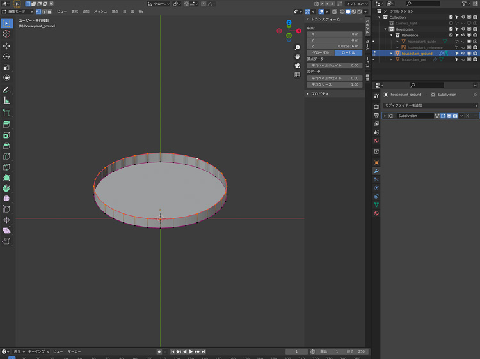The image size is (480, 359).
Task: Open the 編集モード mode dropdown
Action: 17,11
